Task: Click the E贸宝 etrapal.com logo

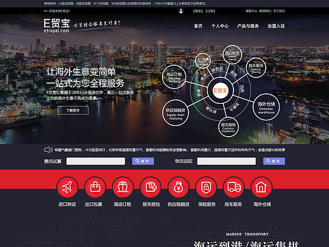Action: click(57, 26)
